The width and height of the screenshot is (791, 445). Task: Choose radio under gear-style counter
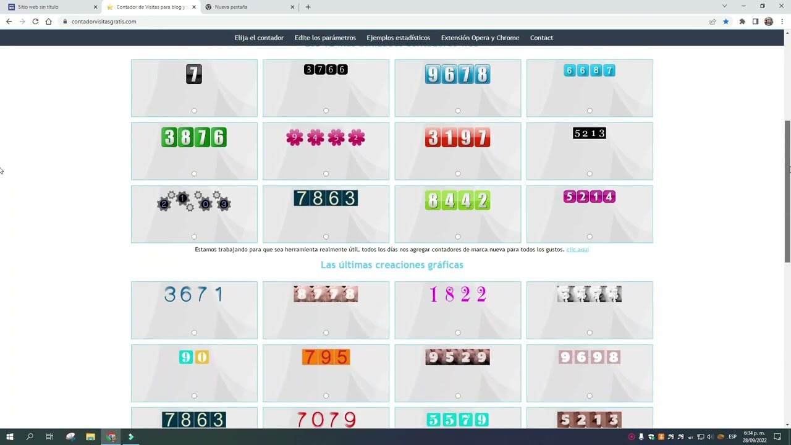tap(194, 237)
